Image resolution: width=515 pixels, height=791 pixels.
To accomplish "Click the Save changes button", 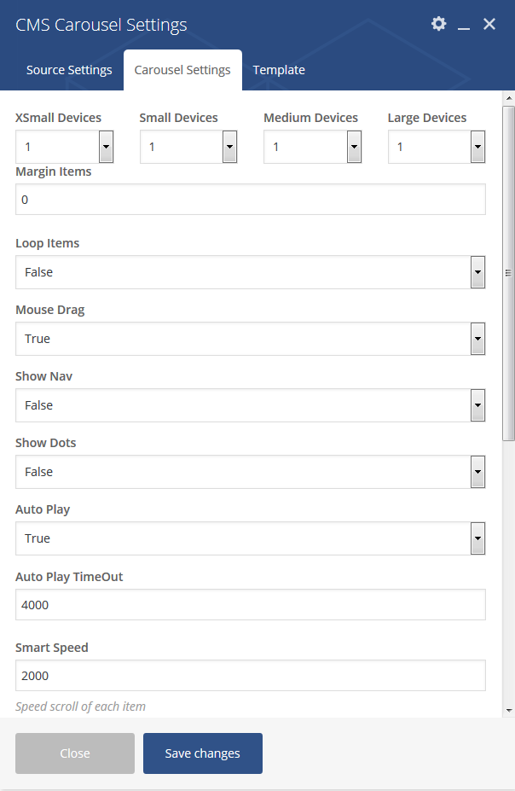I will pyautogui.click(x=203, y=753).
